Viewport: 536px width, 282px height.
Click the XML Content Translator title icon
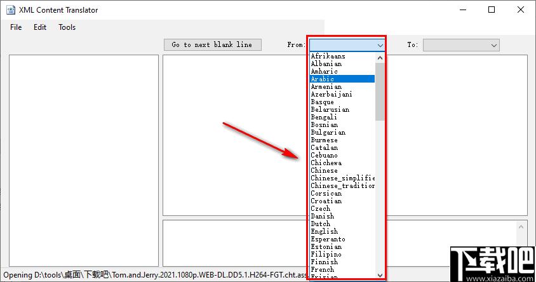[x=11, y=10]
